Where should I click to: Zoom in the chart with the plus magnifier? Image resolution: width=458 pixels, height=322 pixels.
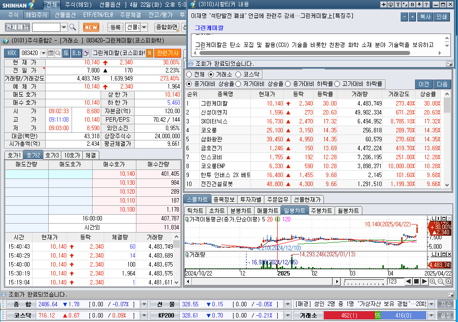tap(433, 281)
